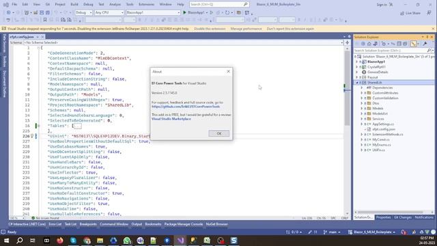Open the File menu
Image resolution: width=437 pixels, height=246 pixels.
(x=14, y=5)
